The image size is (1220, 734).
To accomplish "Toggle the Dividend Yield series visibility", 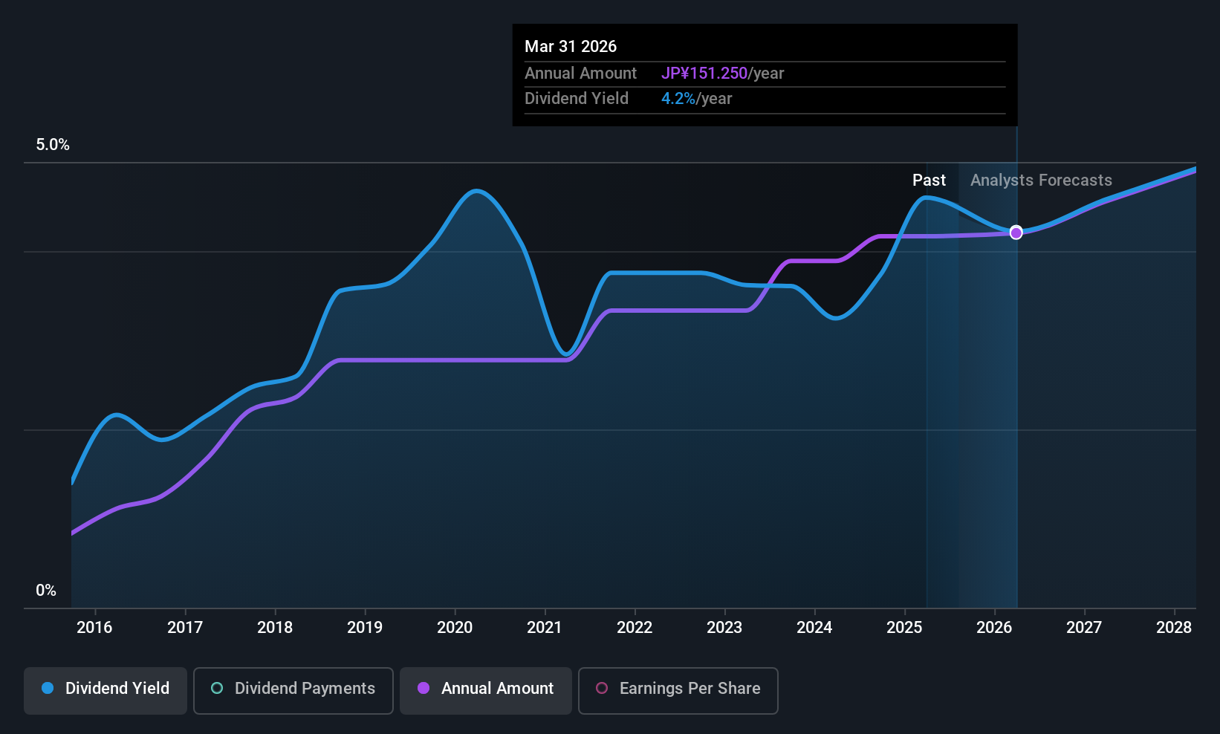I will (105, 690).
